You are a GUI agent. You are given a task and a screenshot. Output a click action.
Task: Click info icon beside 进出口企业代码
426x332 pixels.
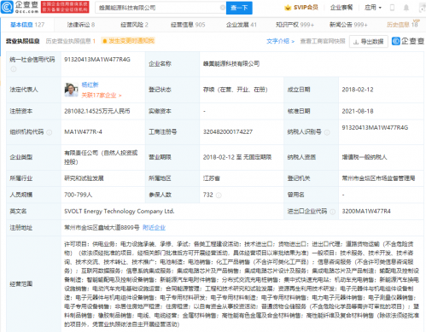332,212
